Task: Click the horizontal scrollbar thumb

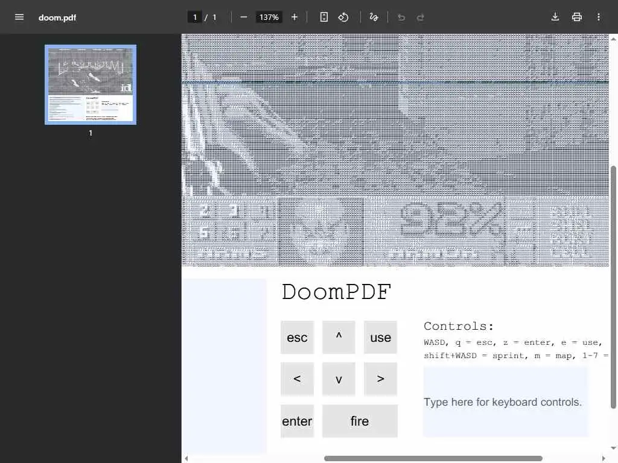Action: (433, 459)
